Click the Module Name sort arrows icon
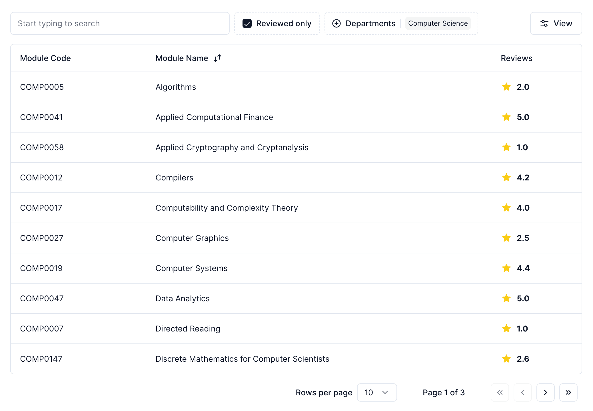Viewport: 593px width, 411px height. pos(217,58)
